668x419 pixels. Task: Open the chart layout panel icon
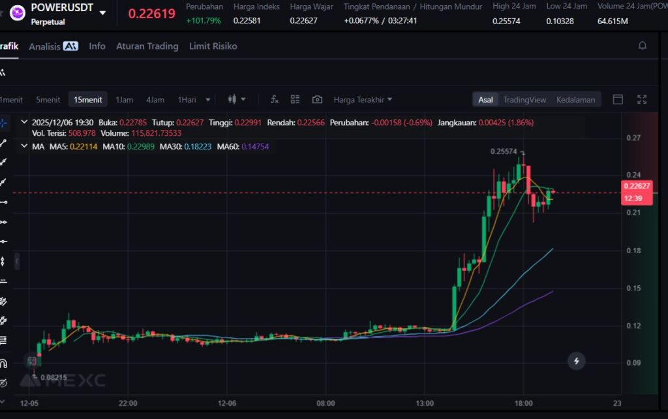tap(618, 100)
